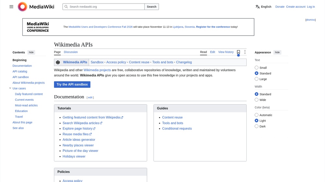Select the Page tab
The height and width of the screenshot is (182, 325).
click(x=58, y=52)
